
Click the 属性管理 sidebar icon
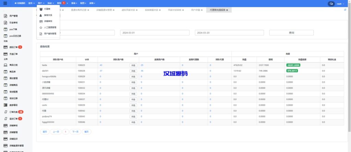click(5, 78)
